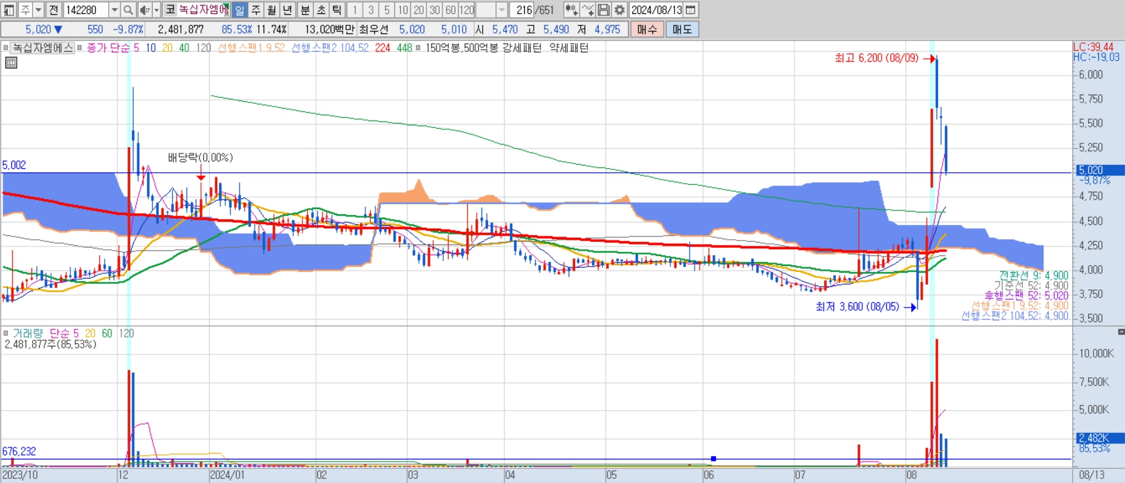Click the 1 interval button

355,10
